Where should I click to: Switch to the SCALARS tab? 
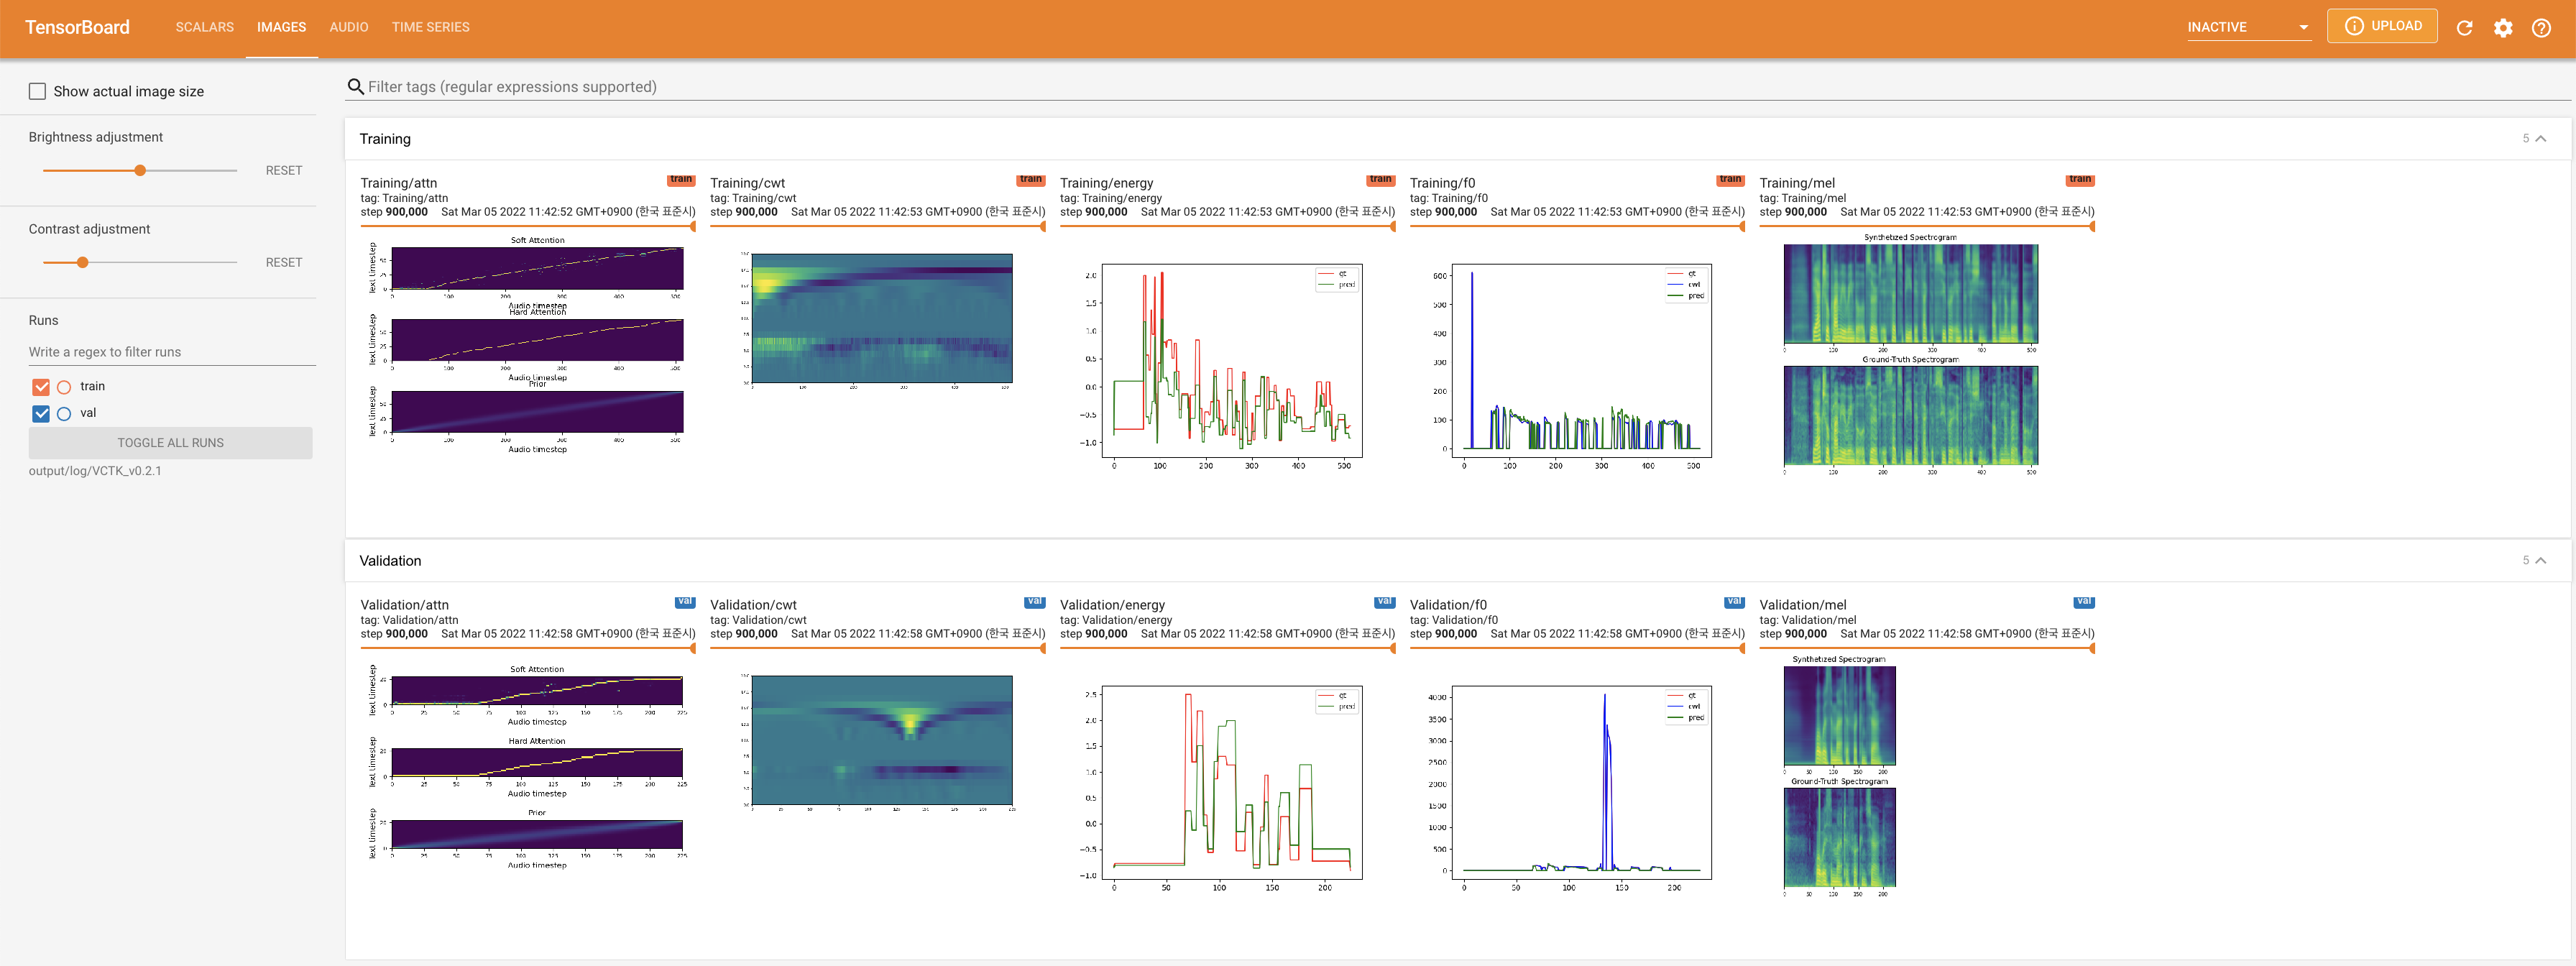(204, 27)
